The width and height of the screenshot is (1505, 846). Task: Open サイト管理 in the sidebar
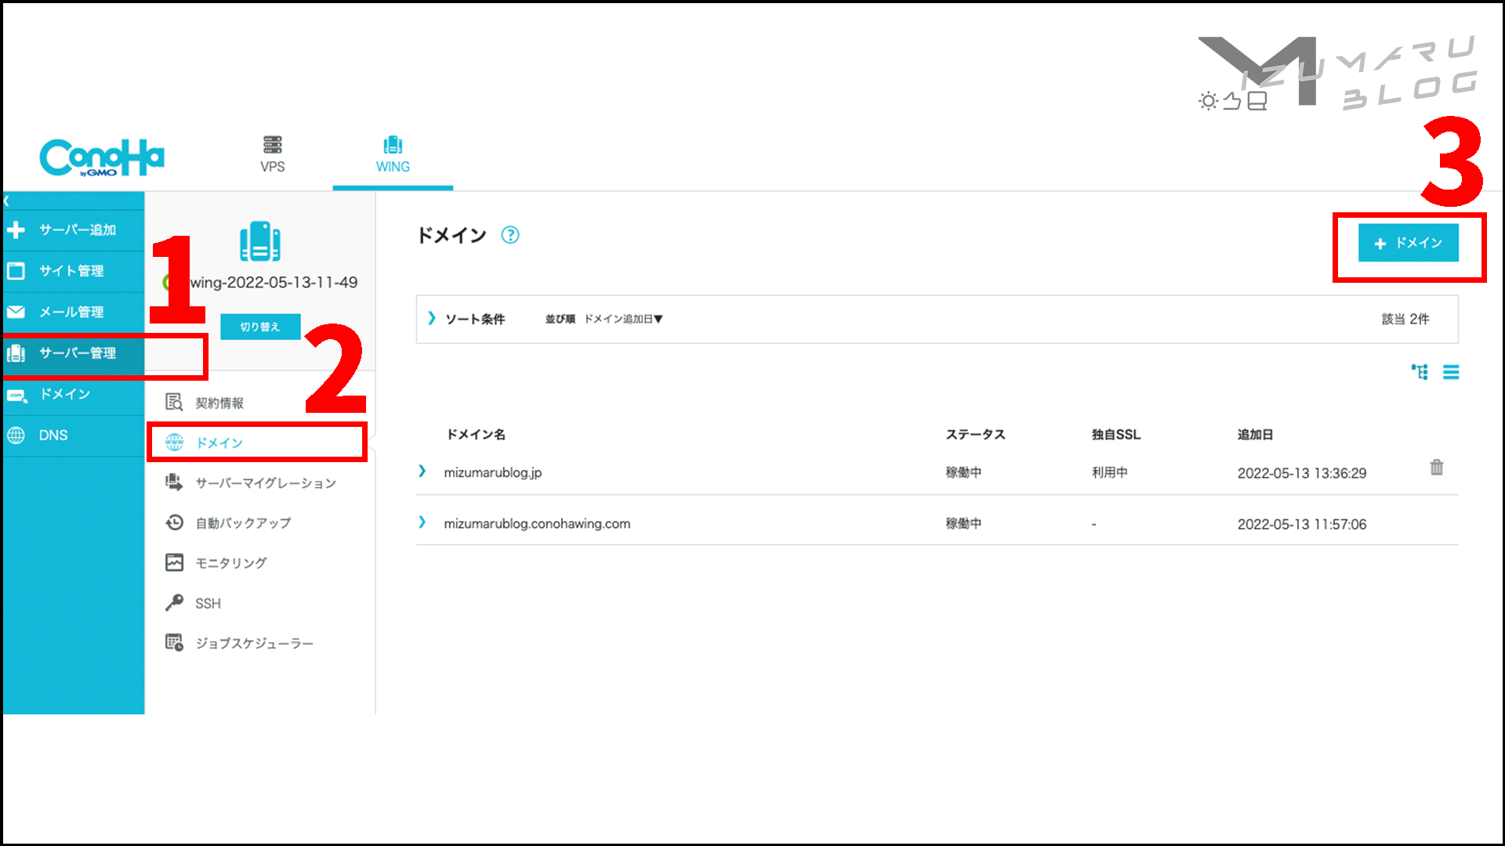tap(74, 271)
